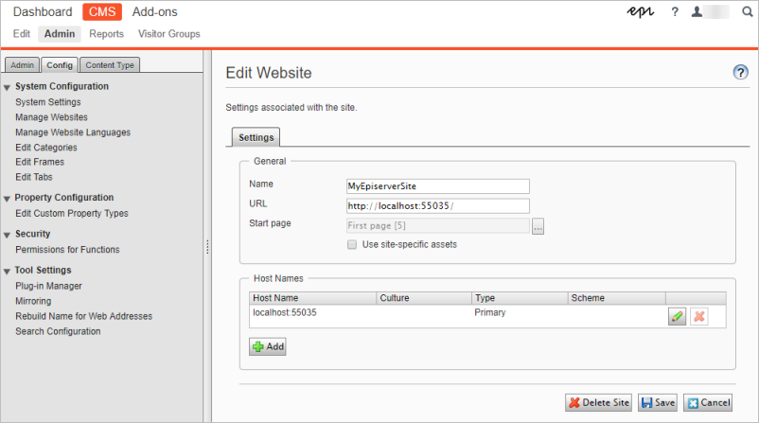Switch to the Content Type tab

tap(110, 65)
